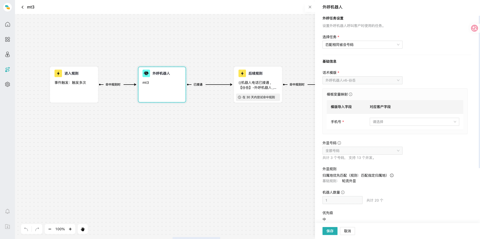Click the 对应客户字段 column header
This screenshot has width=480, height=239.
tap(380, 107)
